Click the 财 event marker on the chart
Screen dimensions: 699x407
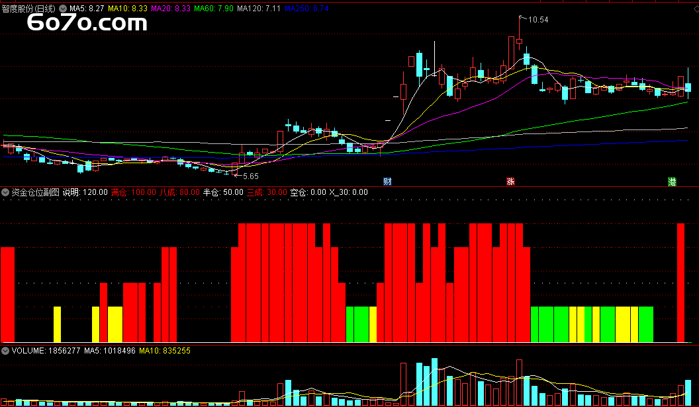[x=388, y=182]
